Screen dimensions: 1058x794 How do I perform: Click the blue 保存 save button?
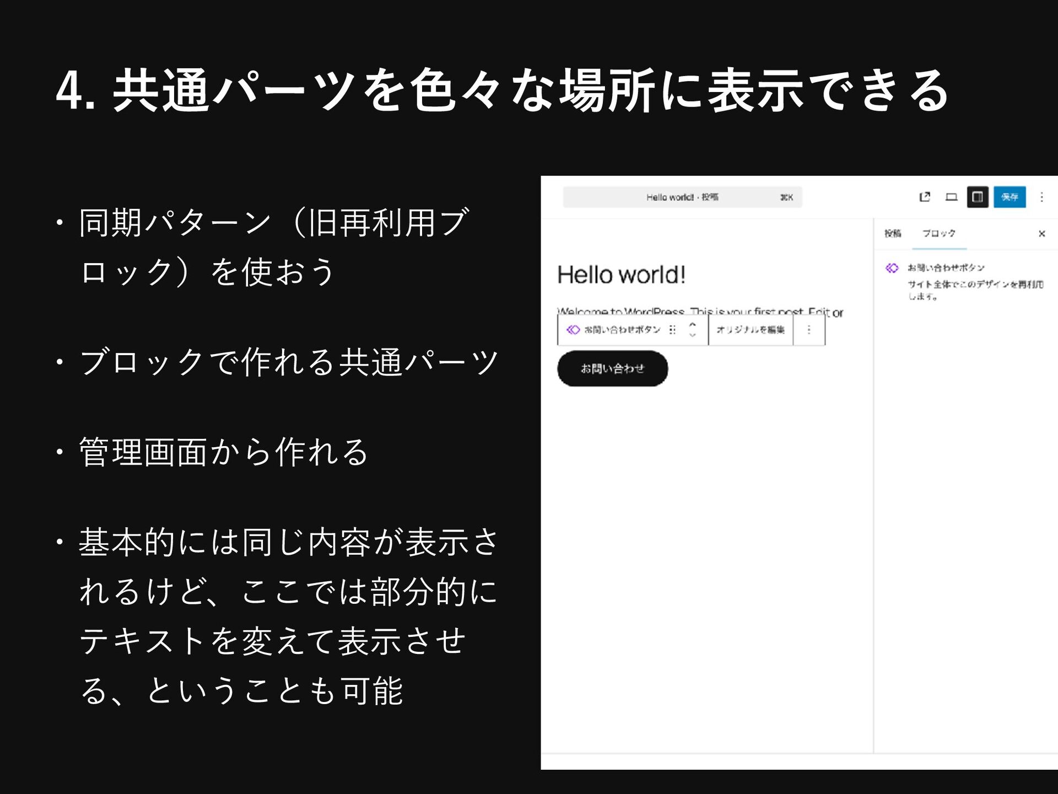click(x=1010, y=197)
